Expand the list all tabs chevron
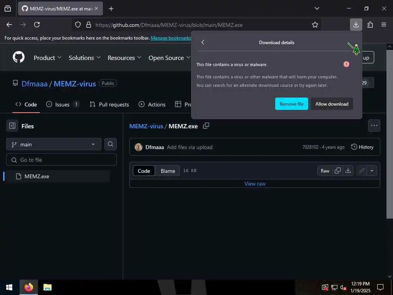This screenshot has height=295, width=393. click(317, 8)
